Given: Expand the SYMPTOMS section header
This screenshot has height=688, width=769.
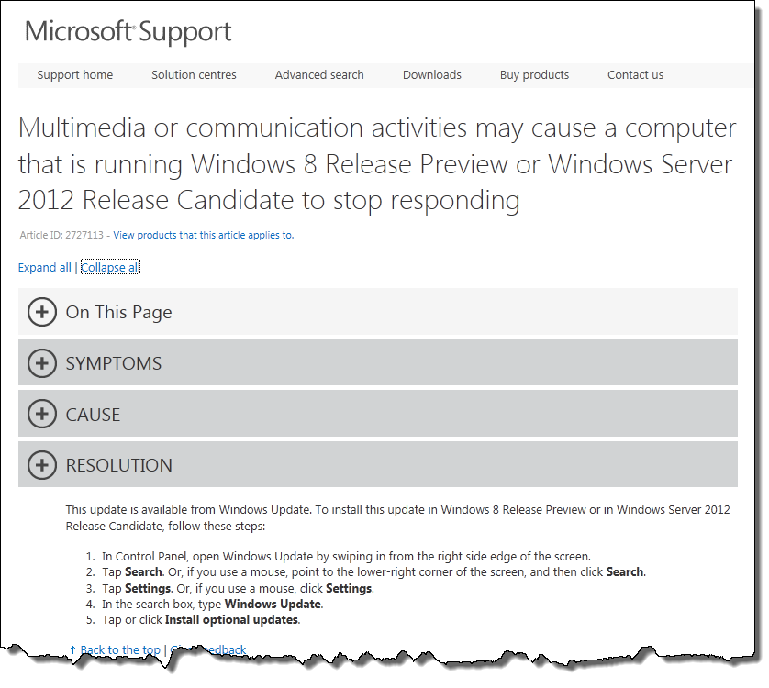Looking at the screenshot, I should click(x=378, y=362).
